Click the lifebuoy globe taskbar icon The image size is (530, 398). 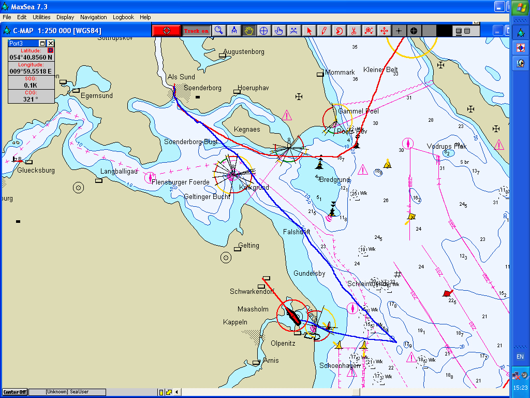(x=521, y=48)
